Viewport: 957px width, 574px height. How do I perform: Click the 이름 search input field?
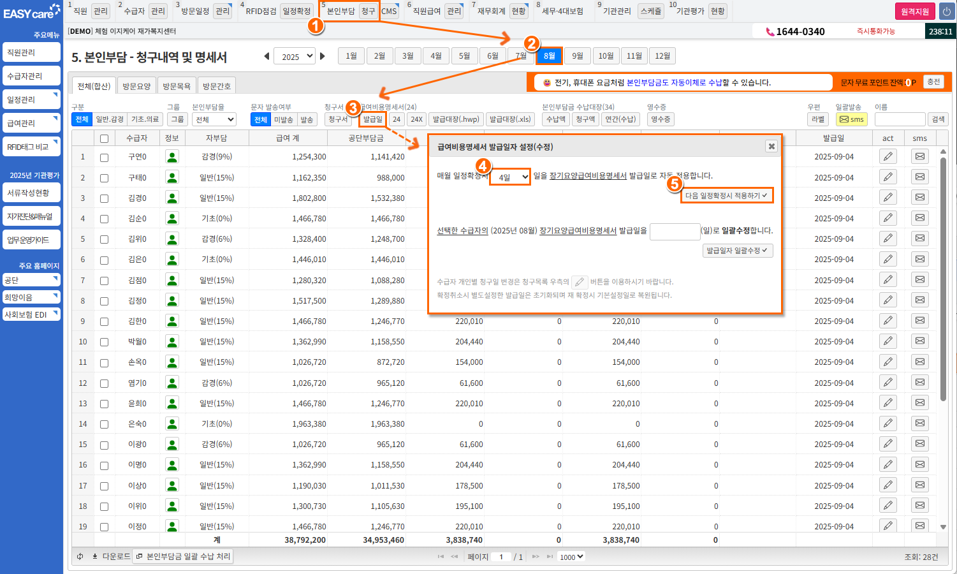click(x=899, y=119)
